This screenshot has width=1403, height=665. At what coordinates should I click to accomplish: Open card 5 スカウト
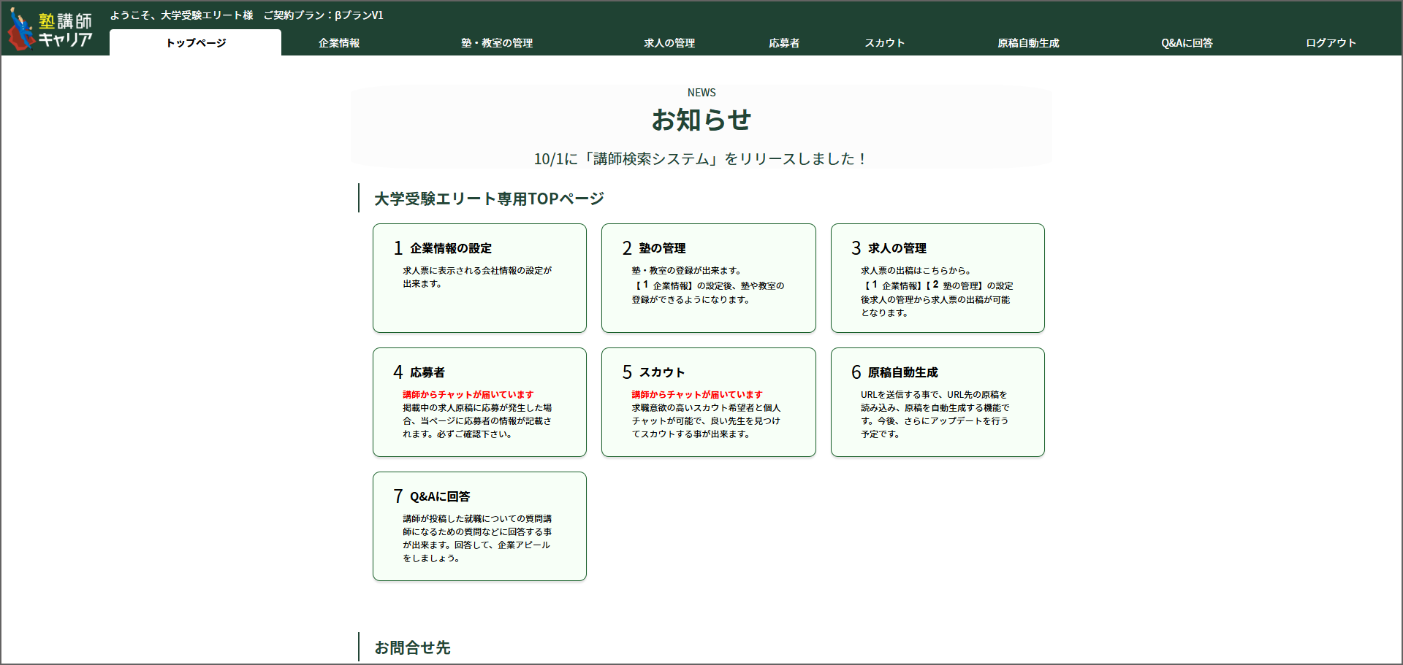(x=709, y=402)
